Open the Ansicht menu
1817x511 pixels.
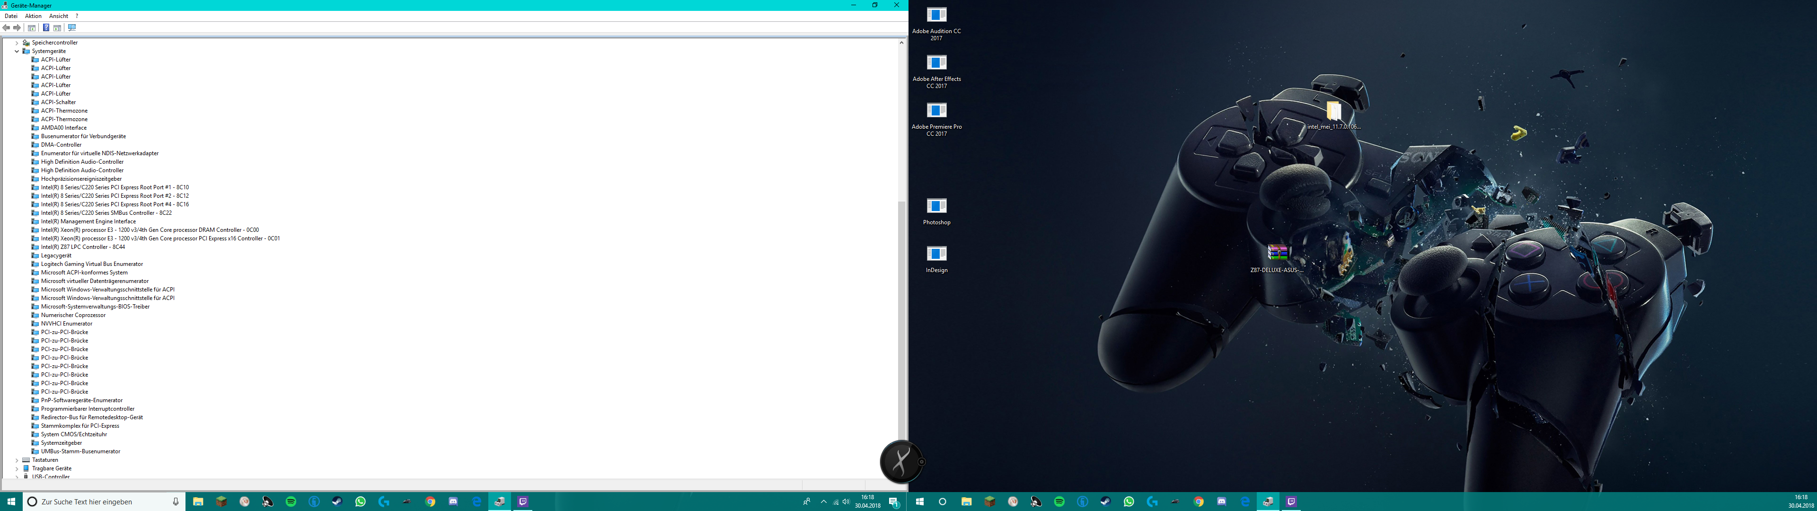point(59,16)
